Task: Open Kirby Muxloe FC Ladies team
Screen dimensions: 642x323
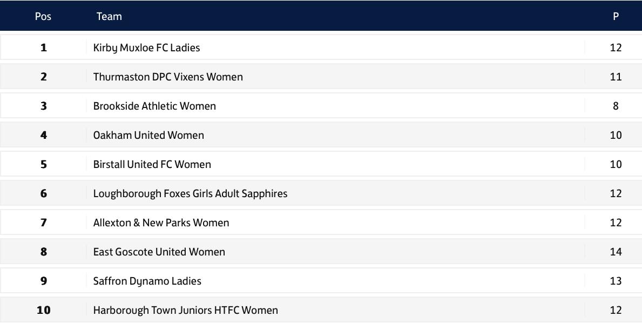Action: [x=146, y=48]
